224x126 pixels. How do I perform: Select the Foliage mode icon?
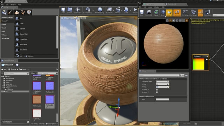[23, 13]
